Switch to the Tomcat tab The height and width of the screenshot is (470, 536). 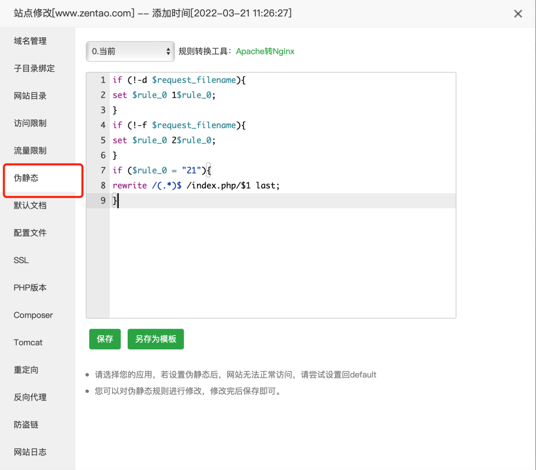pyautogui.click(x=28, y=342)
